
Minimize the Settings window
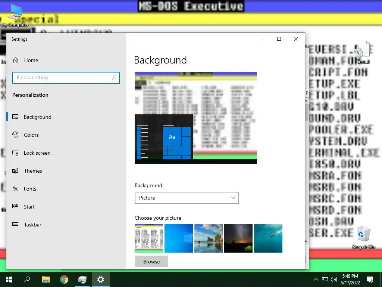pos(262,39)
